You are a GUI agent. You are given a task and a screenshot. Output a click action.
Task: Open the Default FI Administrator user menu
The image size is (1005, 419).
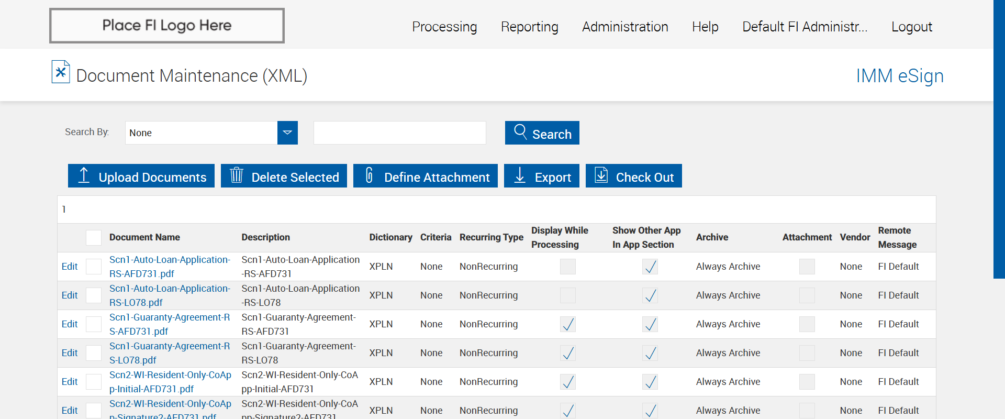(x=805, y=27)
